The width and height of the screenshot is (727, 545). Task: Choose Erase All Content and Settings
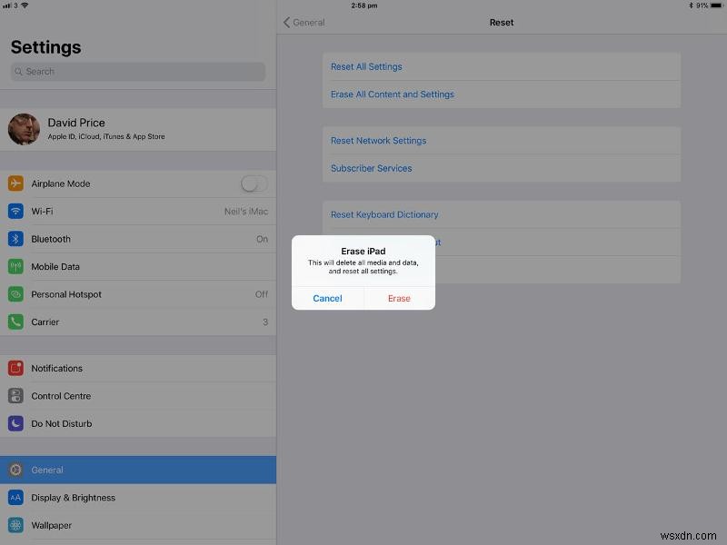pyautogui.click(x=391, y=94)
